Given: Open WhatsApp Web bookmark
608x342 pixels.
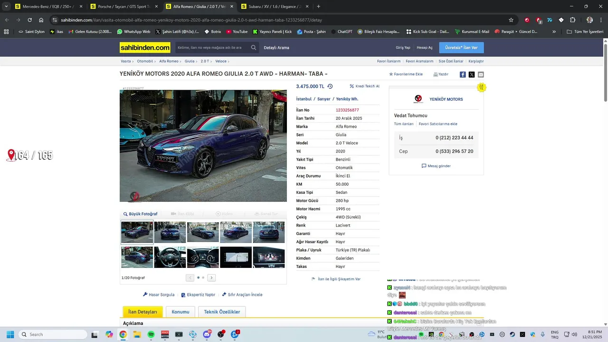Looking at the screenshot, I should [x=133, y=32].
